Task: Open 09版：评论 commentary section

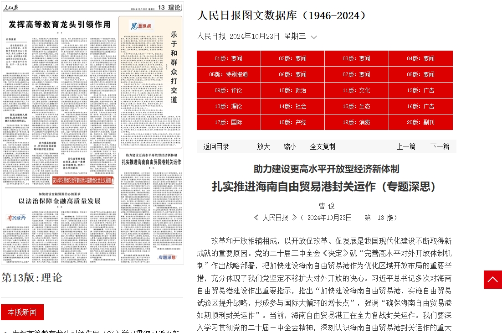Action: pyautogui.click(x=229, y=90)
